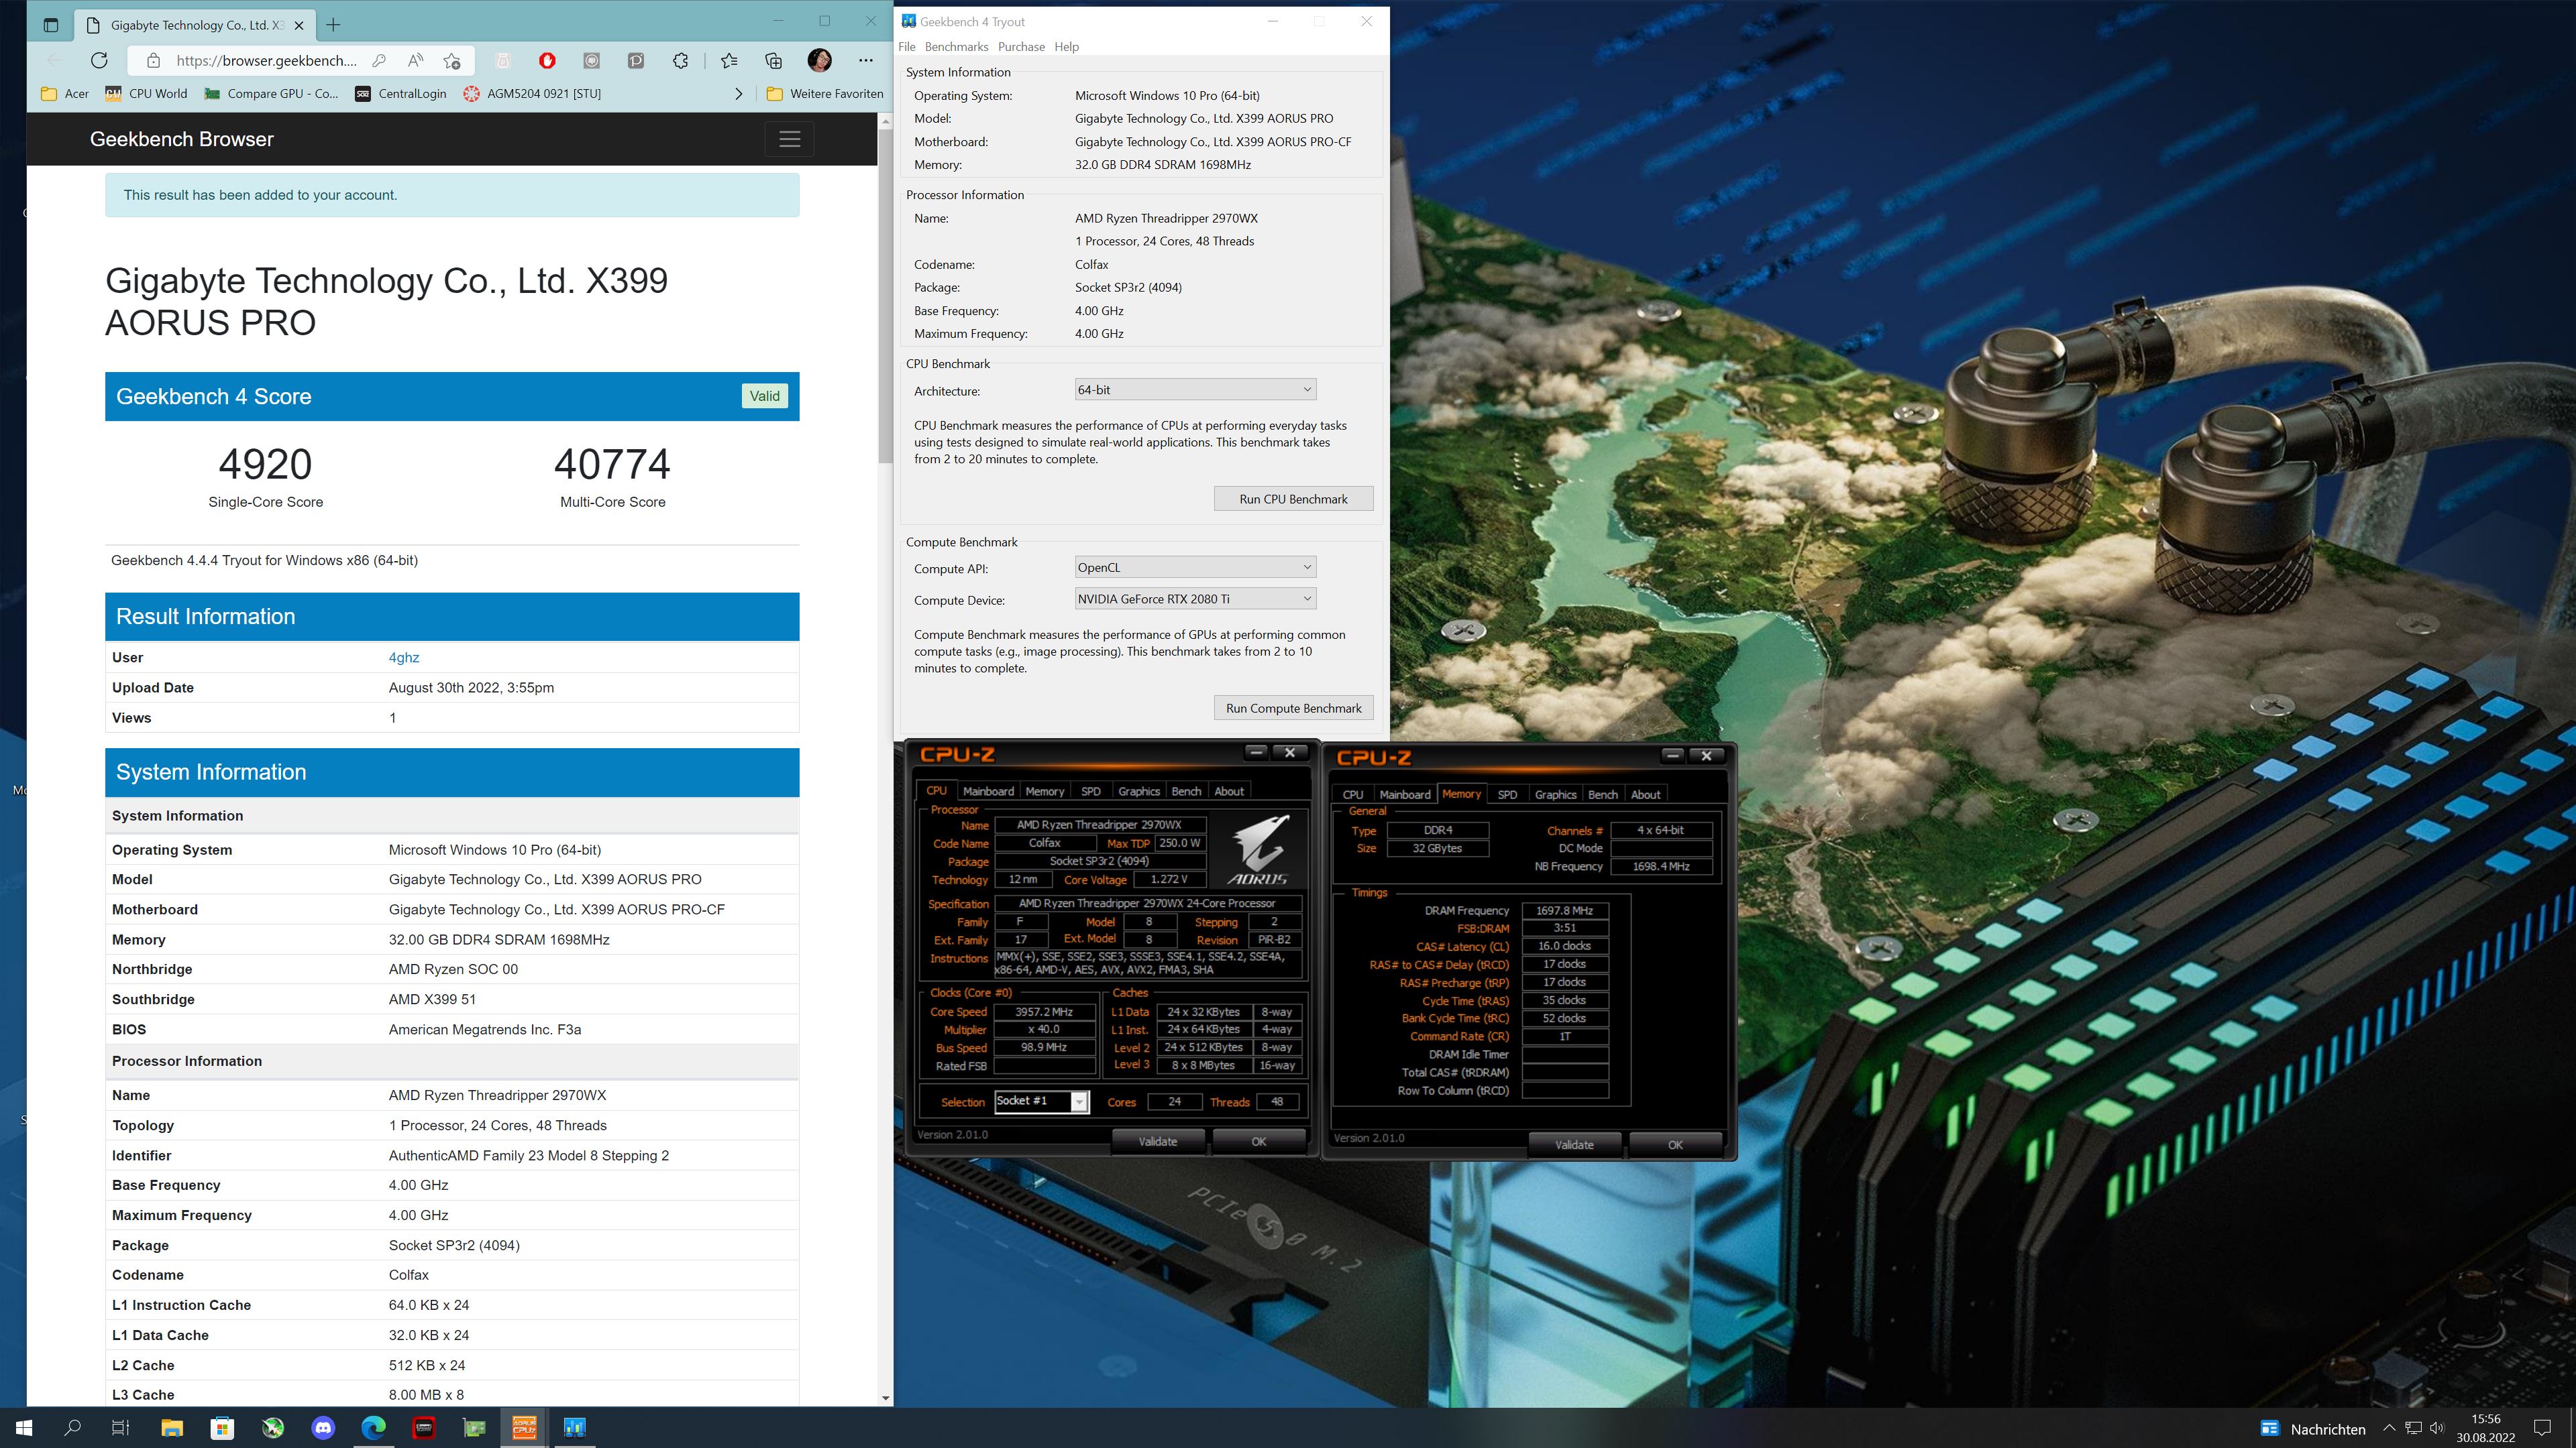
Task: Toggle Geekbench Browser hamburger navigation menu
Action: (x=790, y=139)
